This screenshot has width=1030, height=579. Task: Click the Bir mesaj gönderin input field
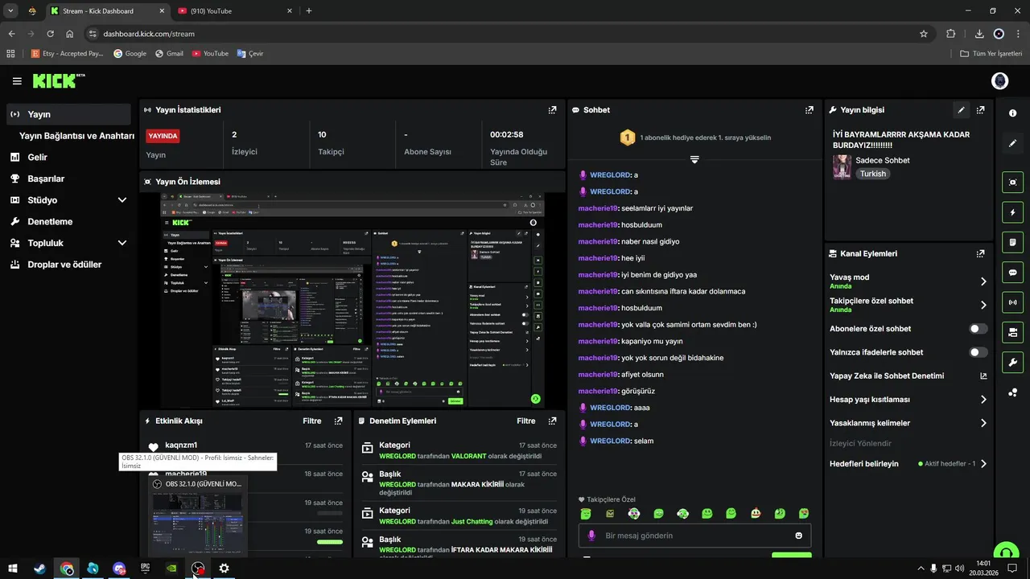694,536
